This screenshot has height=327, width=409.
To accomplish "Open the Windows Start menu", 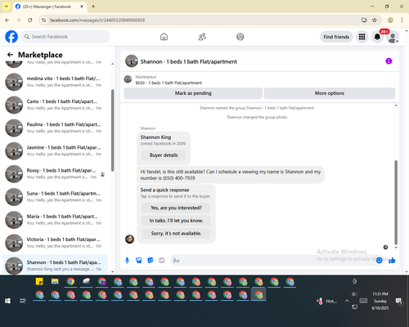I will point(7,301).
